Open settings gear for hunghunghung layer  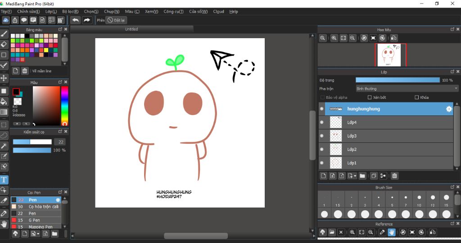(449, 109)
